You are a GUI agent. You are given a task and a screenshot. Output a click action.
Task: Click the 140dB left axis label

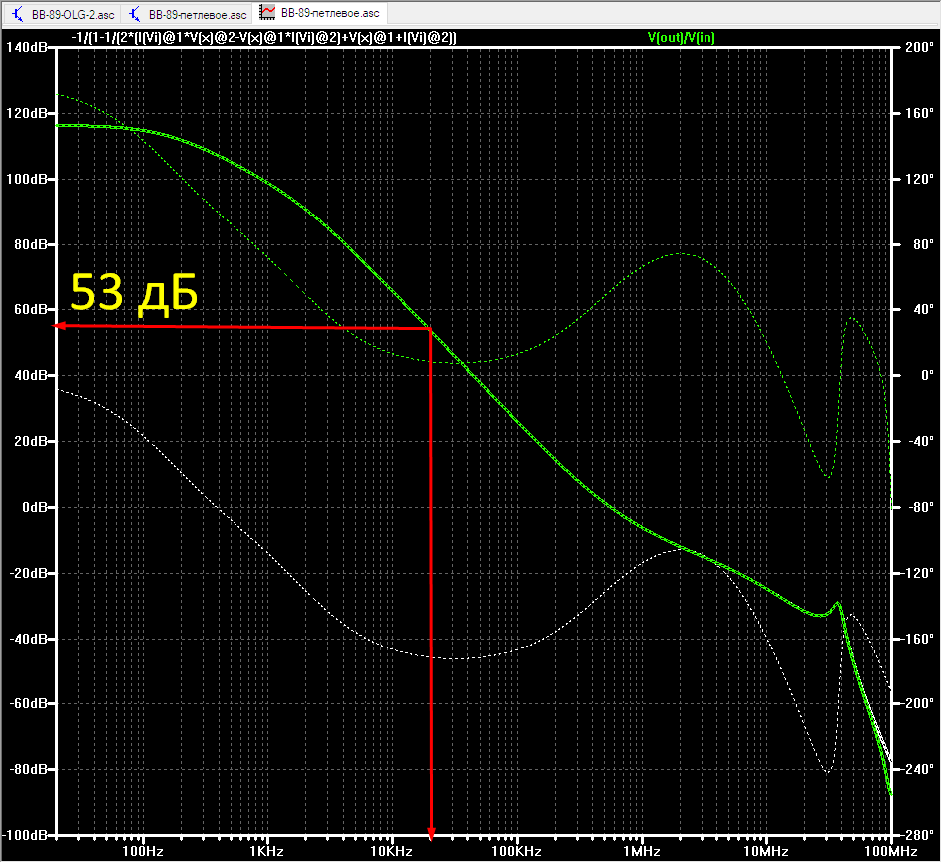point(26,48)
